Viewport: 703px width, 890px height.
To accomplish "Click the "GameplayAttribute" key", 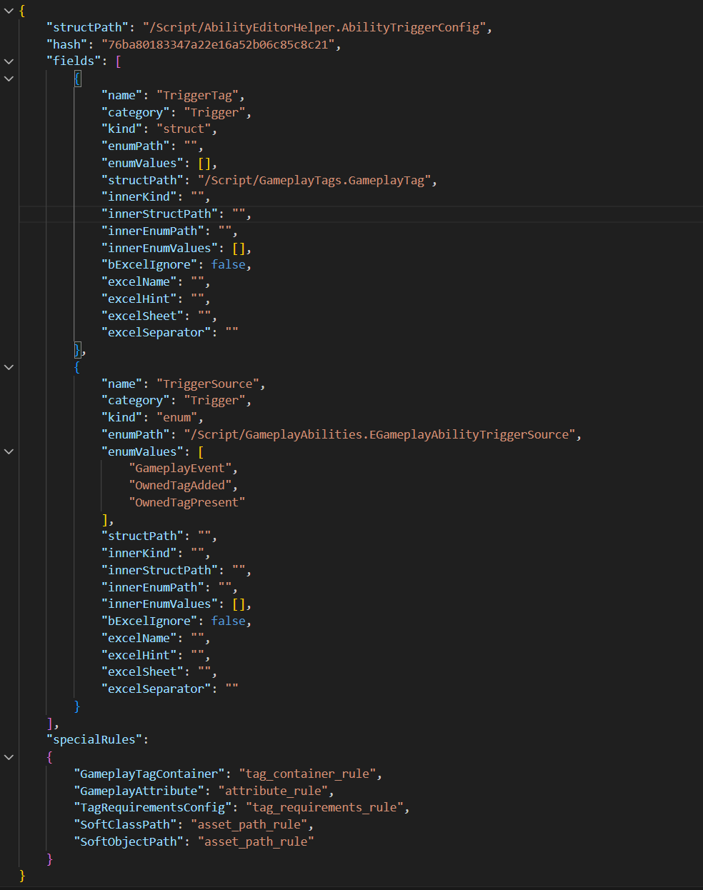I will (139, 791).
